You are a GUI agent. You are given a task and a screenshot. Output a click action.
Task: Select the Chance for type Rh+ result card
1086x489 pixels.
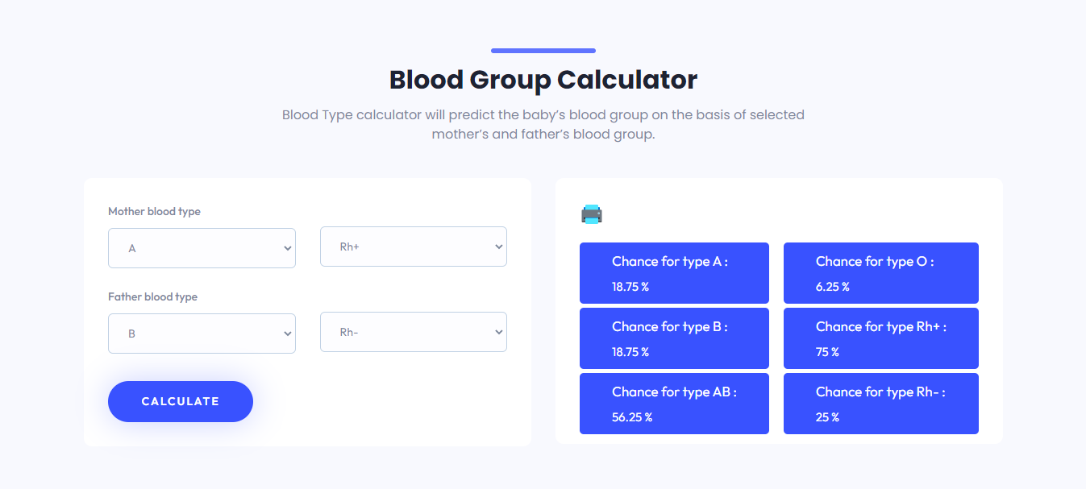click(x=881, y=338)
